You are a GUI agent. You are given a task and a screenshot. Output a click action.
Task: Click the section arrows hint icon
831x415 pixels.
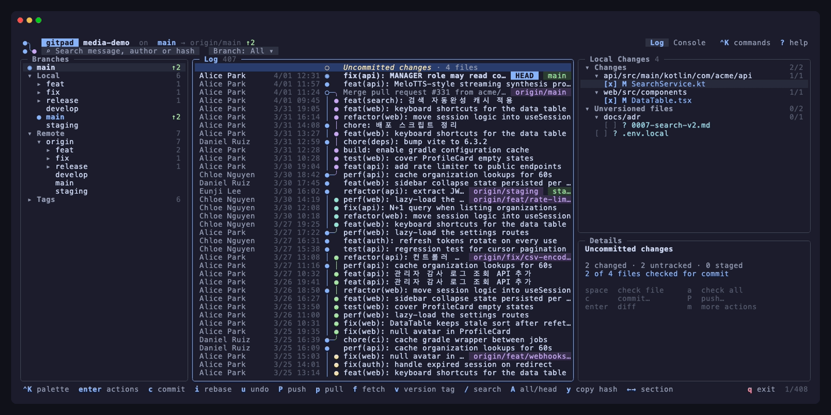(x=631, y=389)
